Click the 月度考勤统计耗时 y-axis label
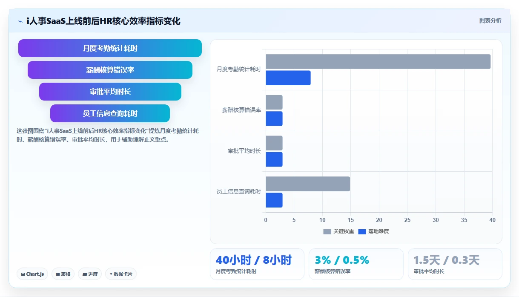 click(239, 69)
